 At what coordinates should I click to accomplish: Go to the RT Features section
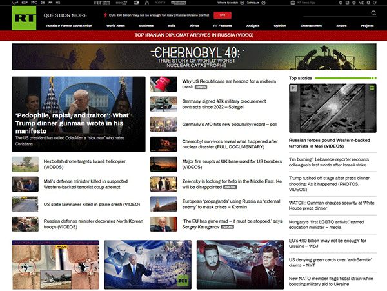[223, 26]
